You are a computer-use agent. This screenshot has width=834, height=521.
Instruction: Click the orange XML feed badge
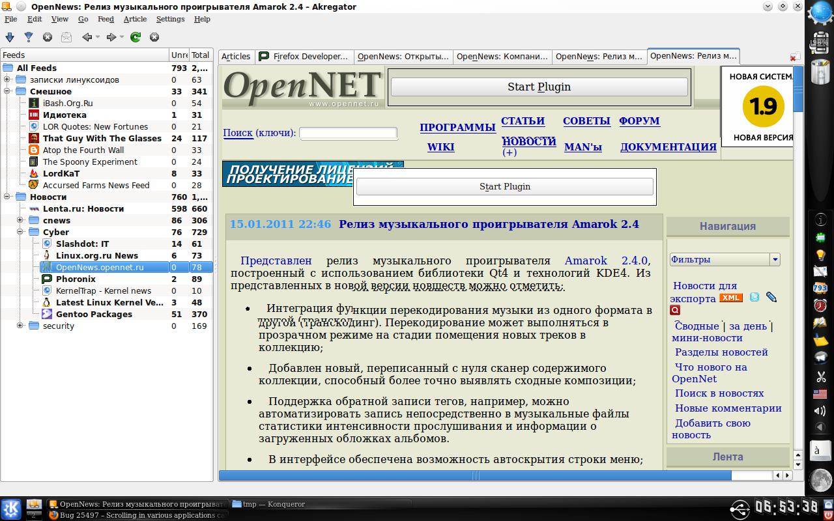click(730, 298)
